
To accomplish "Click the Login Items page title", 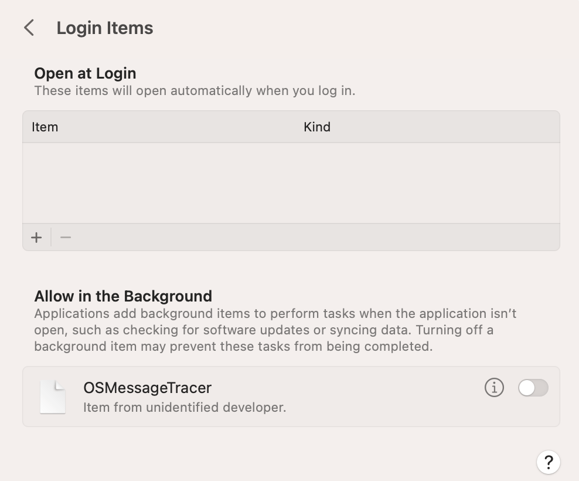I will (x=105, y=28).
